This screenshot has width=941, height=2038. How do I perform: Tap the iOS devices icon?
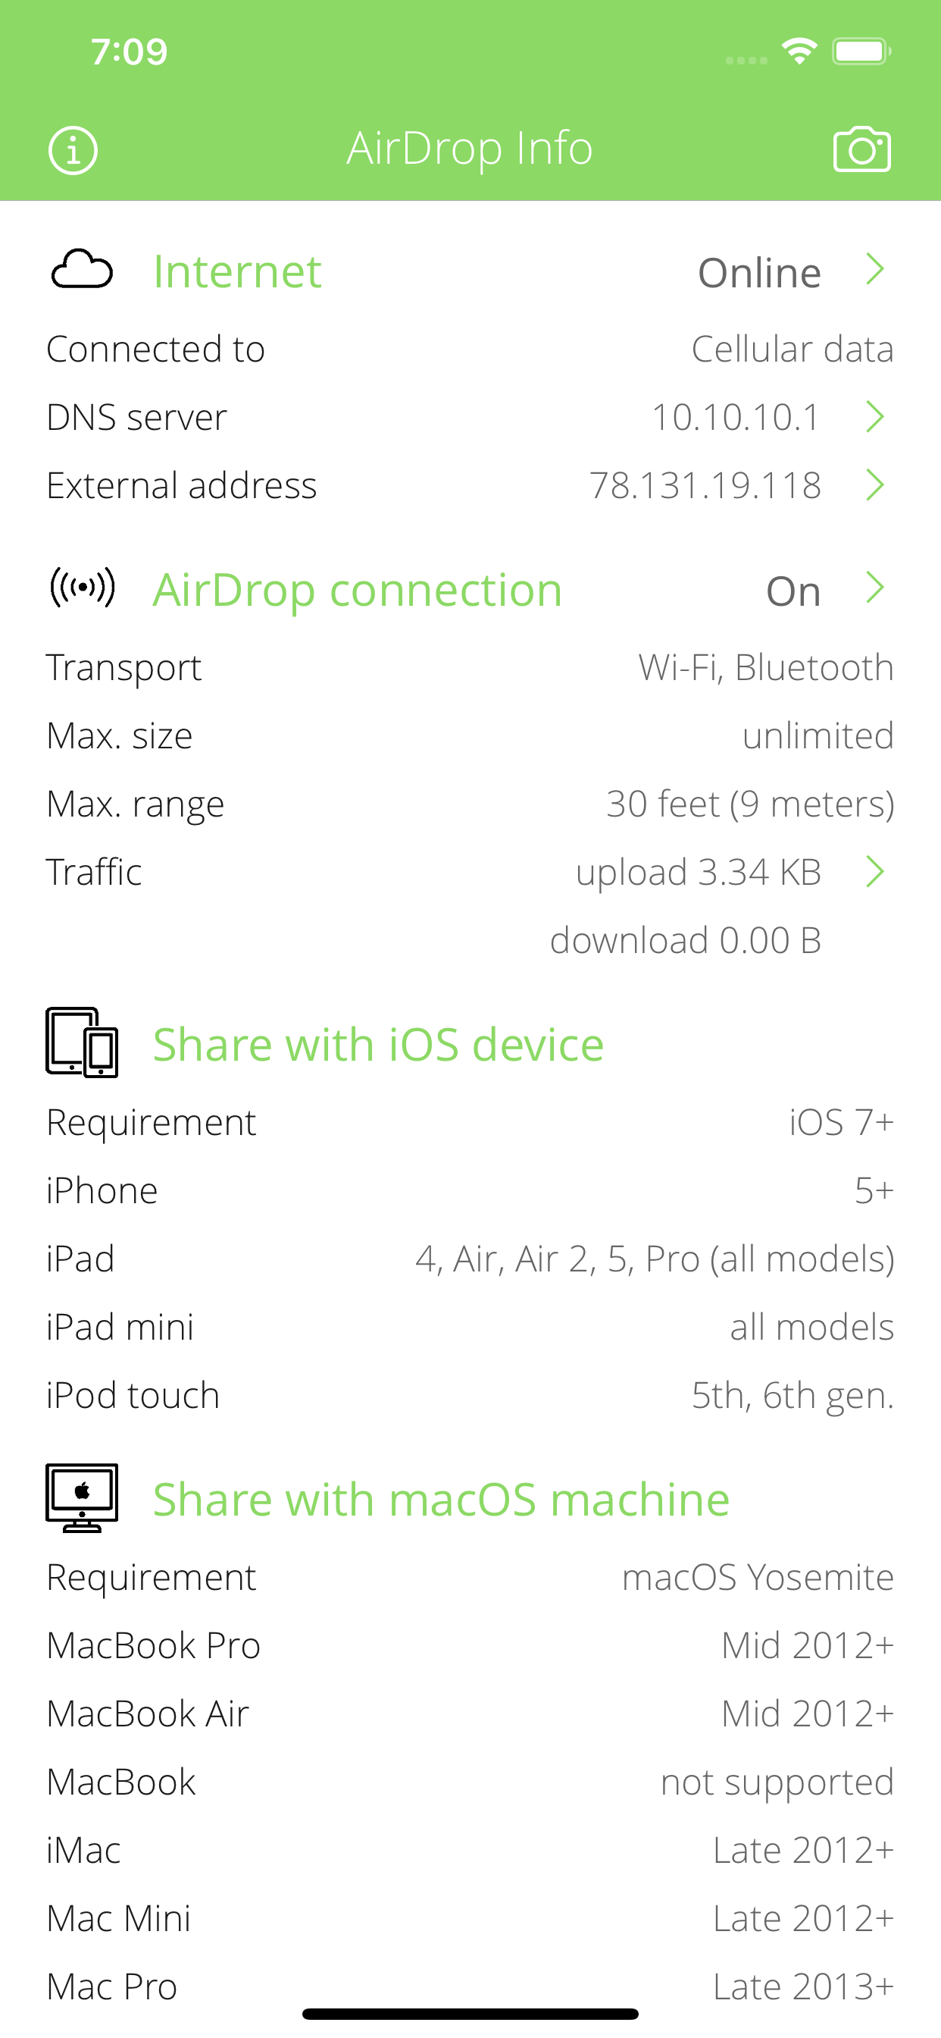83,1042
